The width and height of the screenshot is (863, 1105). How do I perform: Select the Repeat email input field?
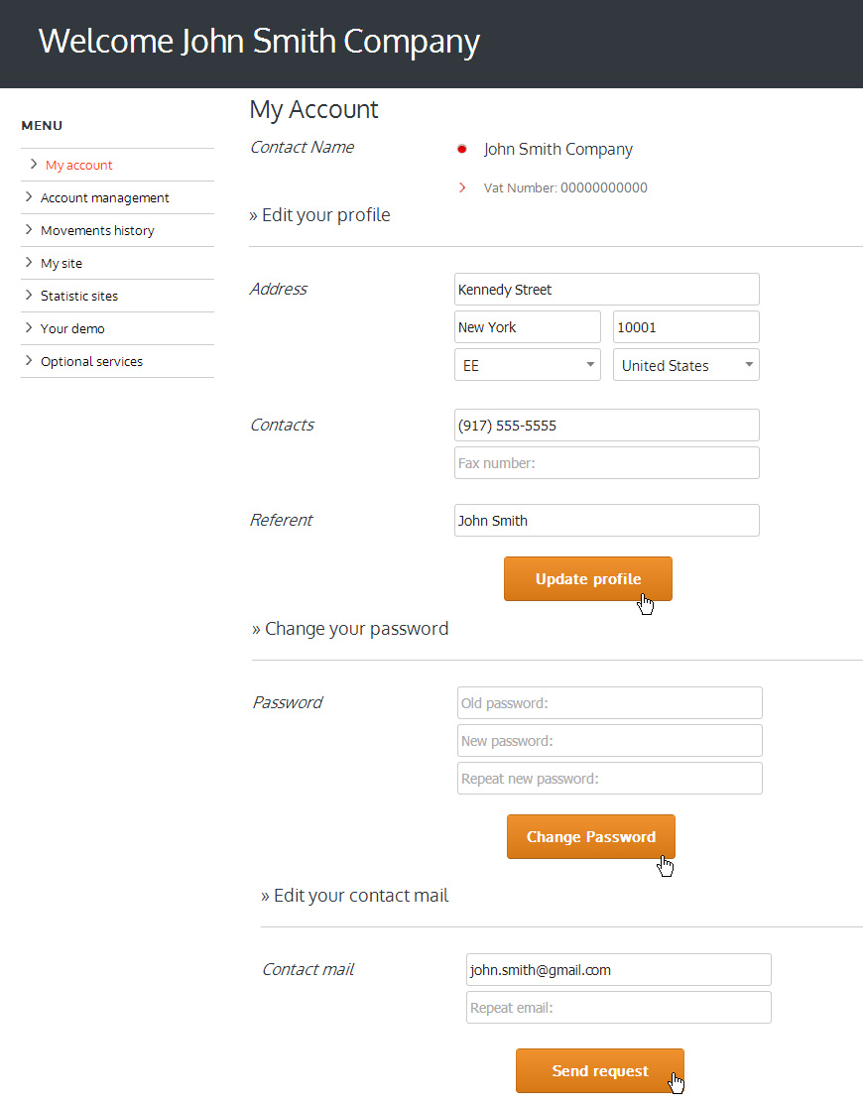point(619,1008)
